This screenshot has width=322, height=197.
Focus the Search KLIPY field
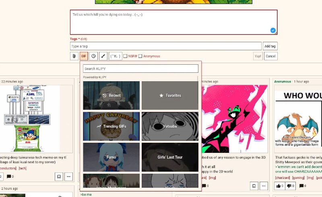[140, 68]
